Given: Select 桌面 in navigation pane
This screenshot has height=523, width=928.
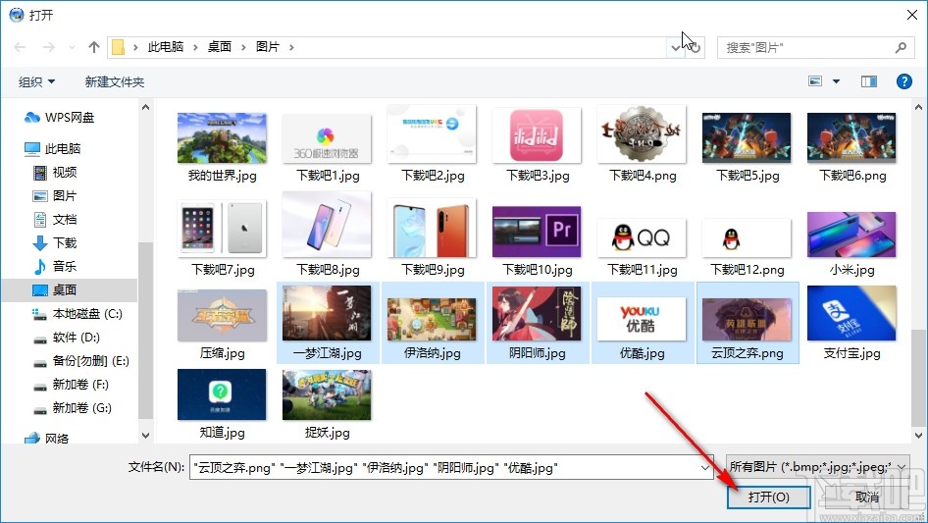Looking at the screenshot, I should [x=55, y=290].
